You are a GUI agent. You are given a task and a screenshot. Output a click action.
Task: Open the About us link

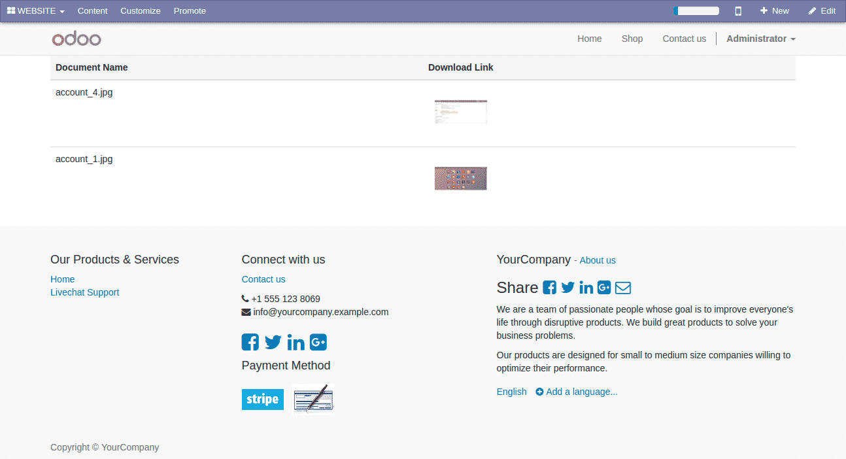598,260
